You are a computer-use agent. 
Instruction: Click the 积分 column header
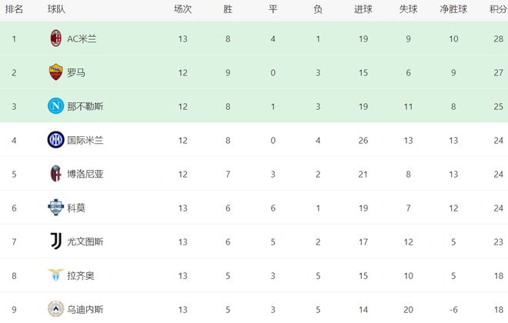(498, 10)
